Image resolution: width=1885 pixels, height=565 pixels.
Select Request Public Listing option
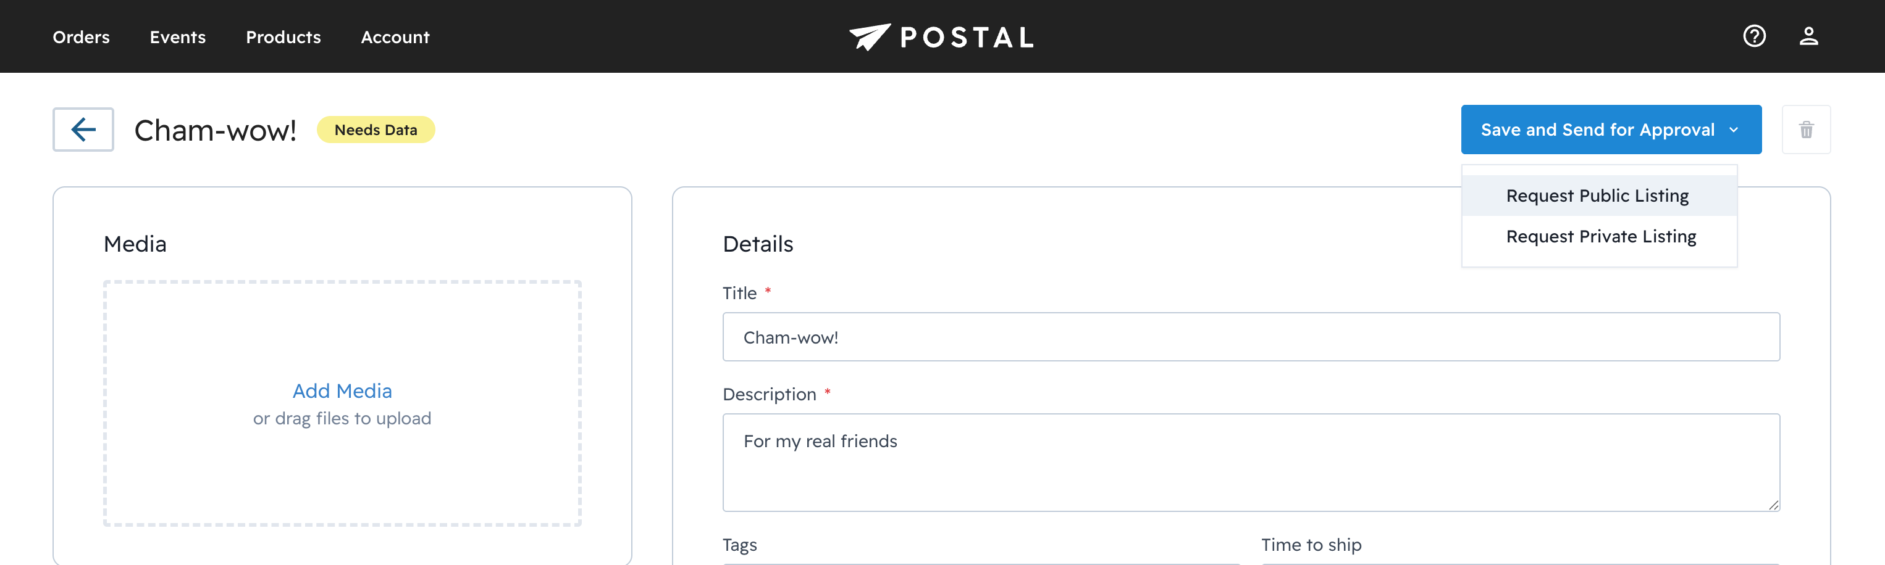[1597, 196]
